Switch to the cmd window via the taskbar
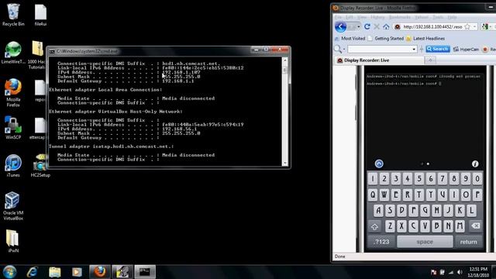 145,272
